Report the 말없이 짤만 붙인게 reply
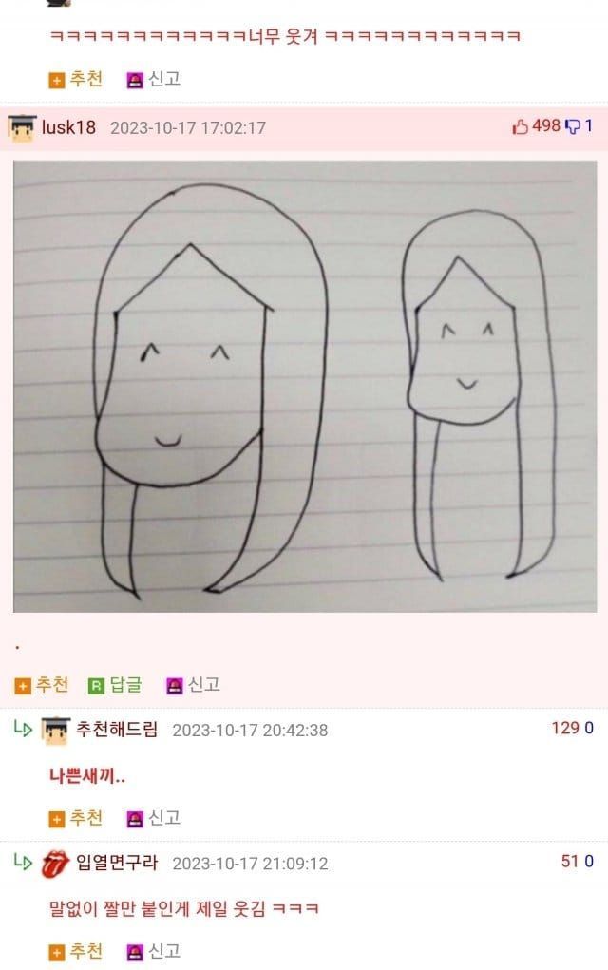 [153, 951]
